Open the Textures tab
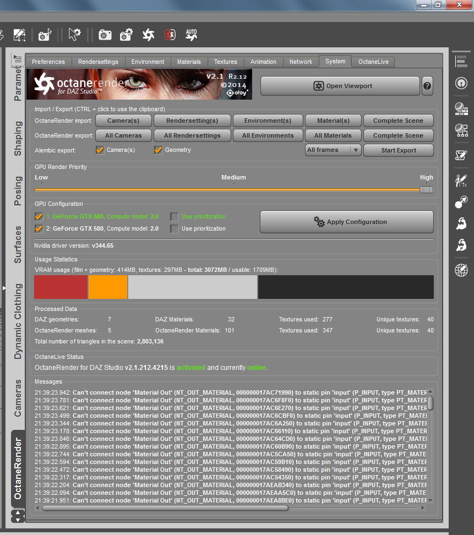This screenshot has height=535, width=474. click(x=226, y=62)
